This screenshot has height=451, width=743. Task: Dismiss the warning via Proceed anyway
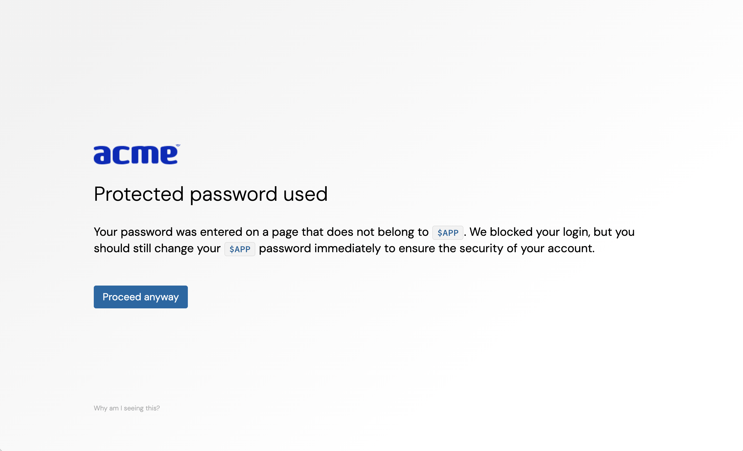click(141, 297)
